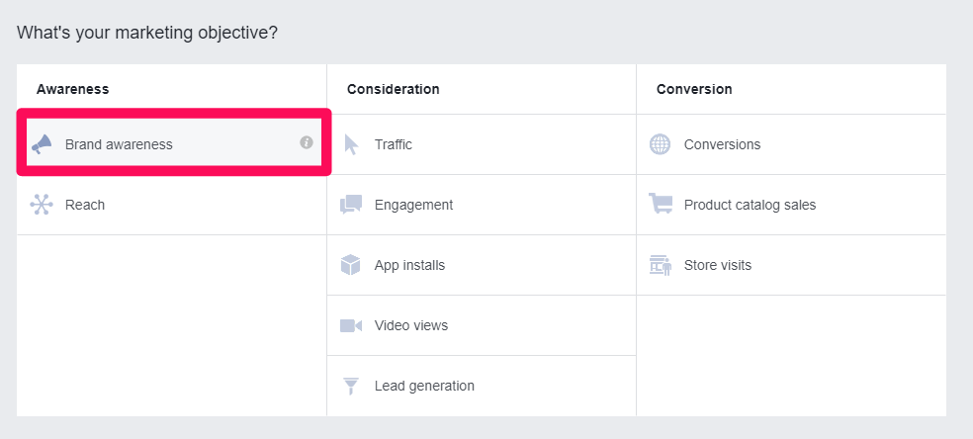Pick the Engagement objective label
Screen dimensions: 973x439
click(414, 205)
